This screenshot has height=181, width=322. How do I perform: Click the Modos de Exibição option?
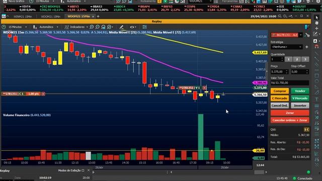(x=71, y=170)
